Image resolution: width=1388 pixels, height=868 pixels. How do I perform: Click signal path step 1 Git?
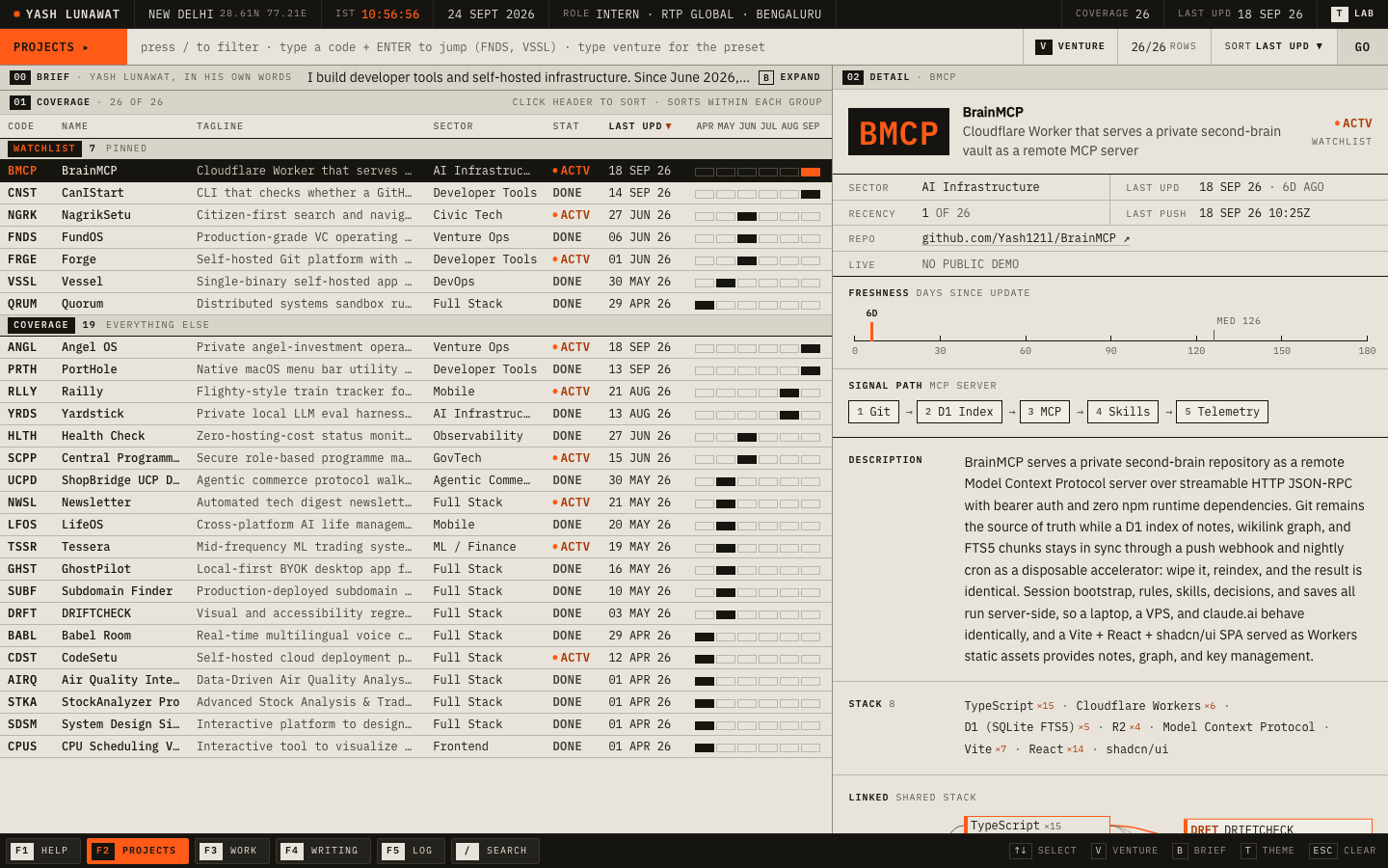click(x=873, y=412)
